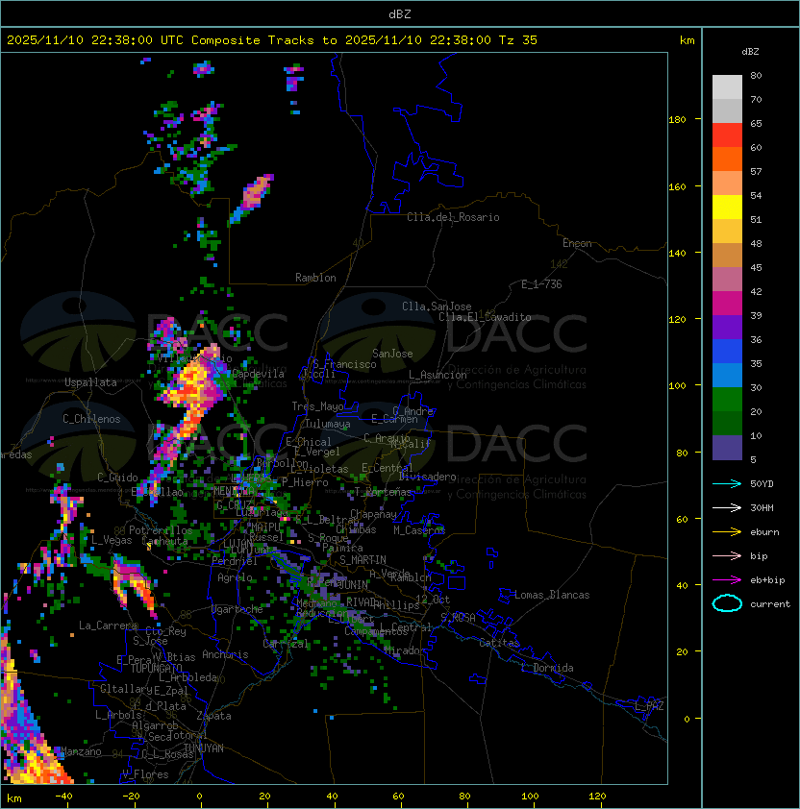Click the '180' tick on right axis

pos(677,120)
